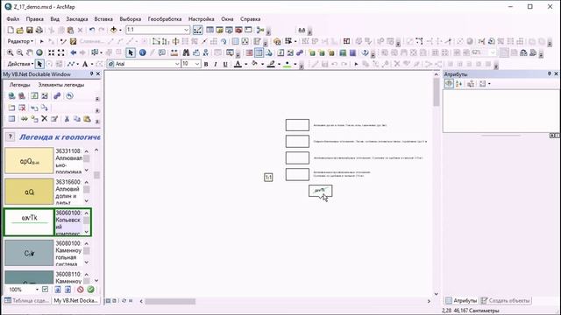
Task: Select the Draw toolbar pointer tool
Action: click(39, 64)
